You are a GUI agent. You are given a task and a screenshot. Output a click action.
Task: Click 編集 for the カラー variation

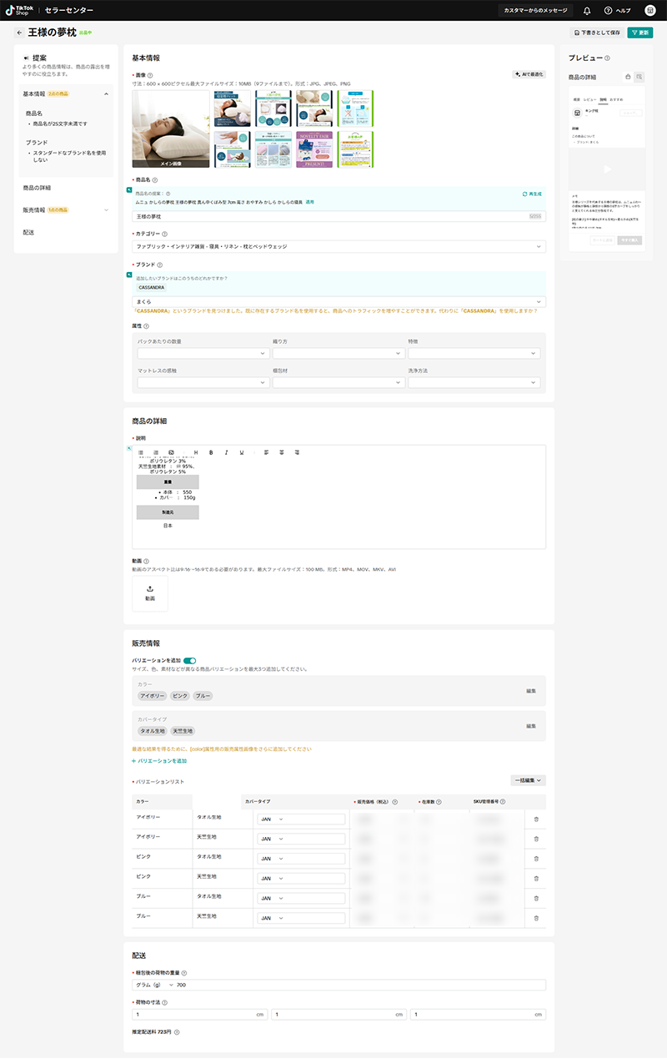531,691
